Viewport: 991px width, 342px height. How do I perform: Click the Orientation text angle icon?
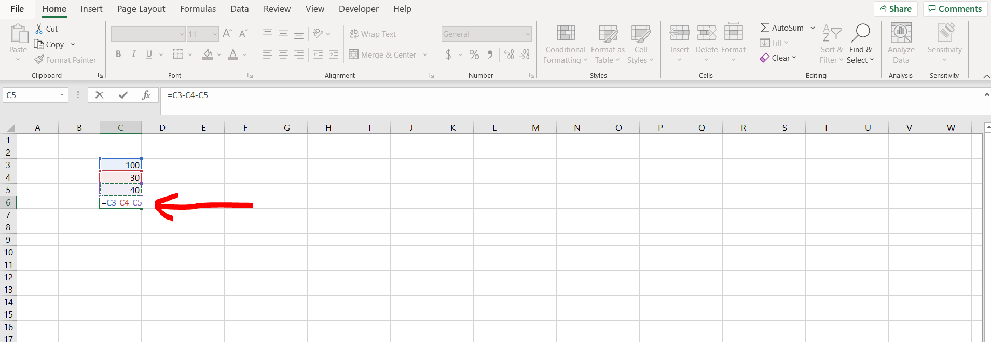(x=319, y=34)
